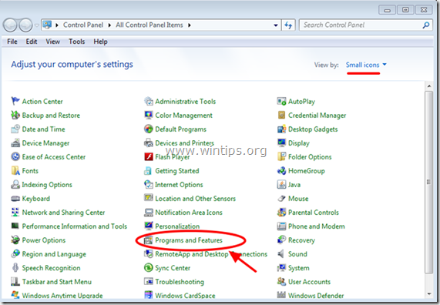Viewport: 440px width, 305px height.
Task: Open the File menu
Action: click(x=12, y=42)
